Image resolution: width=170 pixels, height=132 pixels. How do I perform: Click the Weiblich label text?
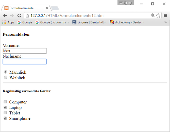click(18, 78)
